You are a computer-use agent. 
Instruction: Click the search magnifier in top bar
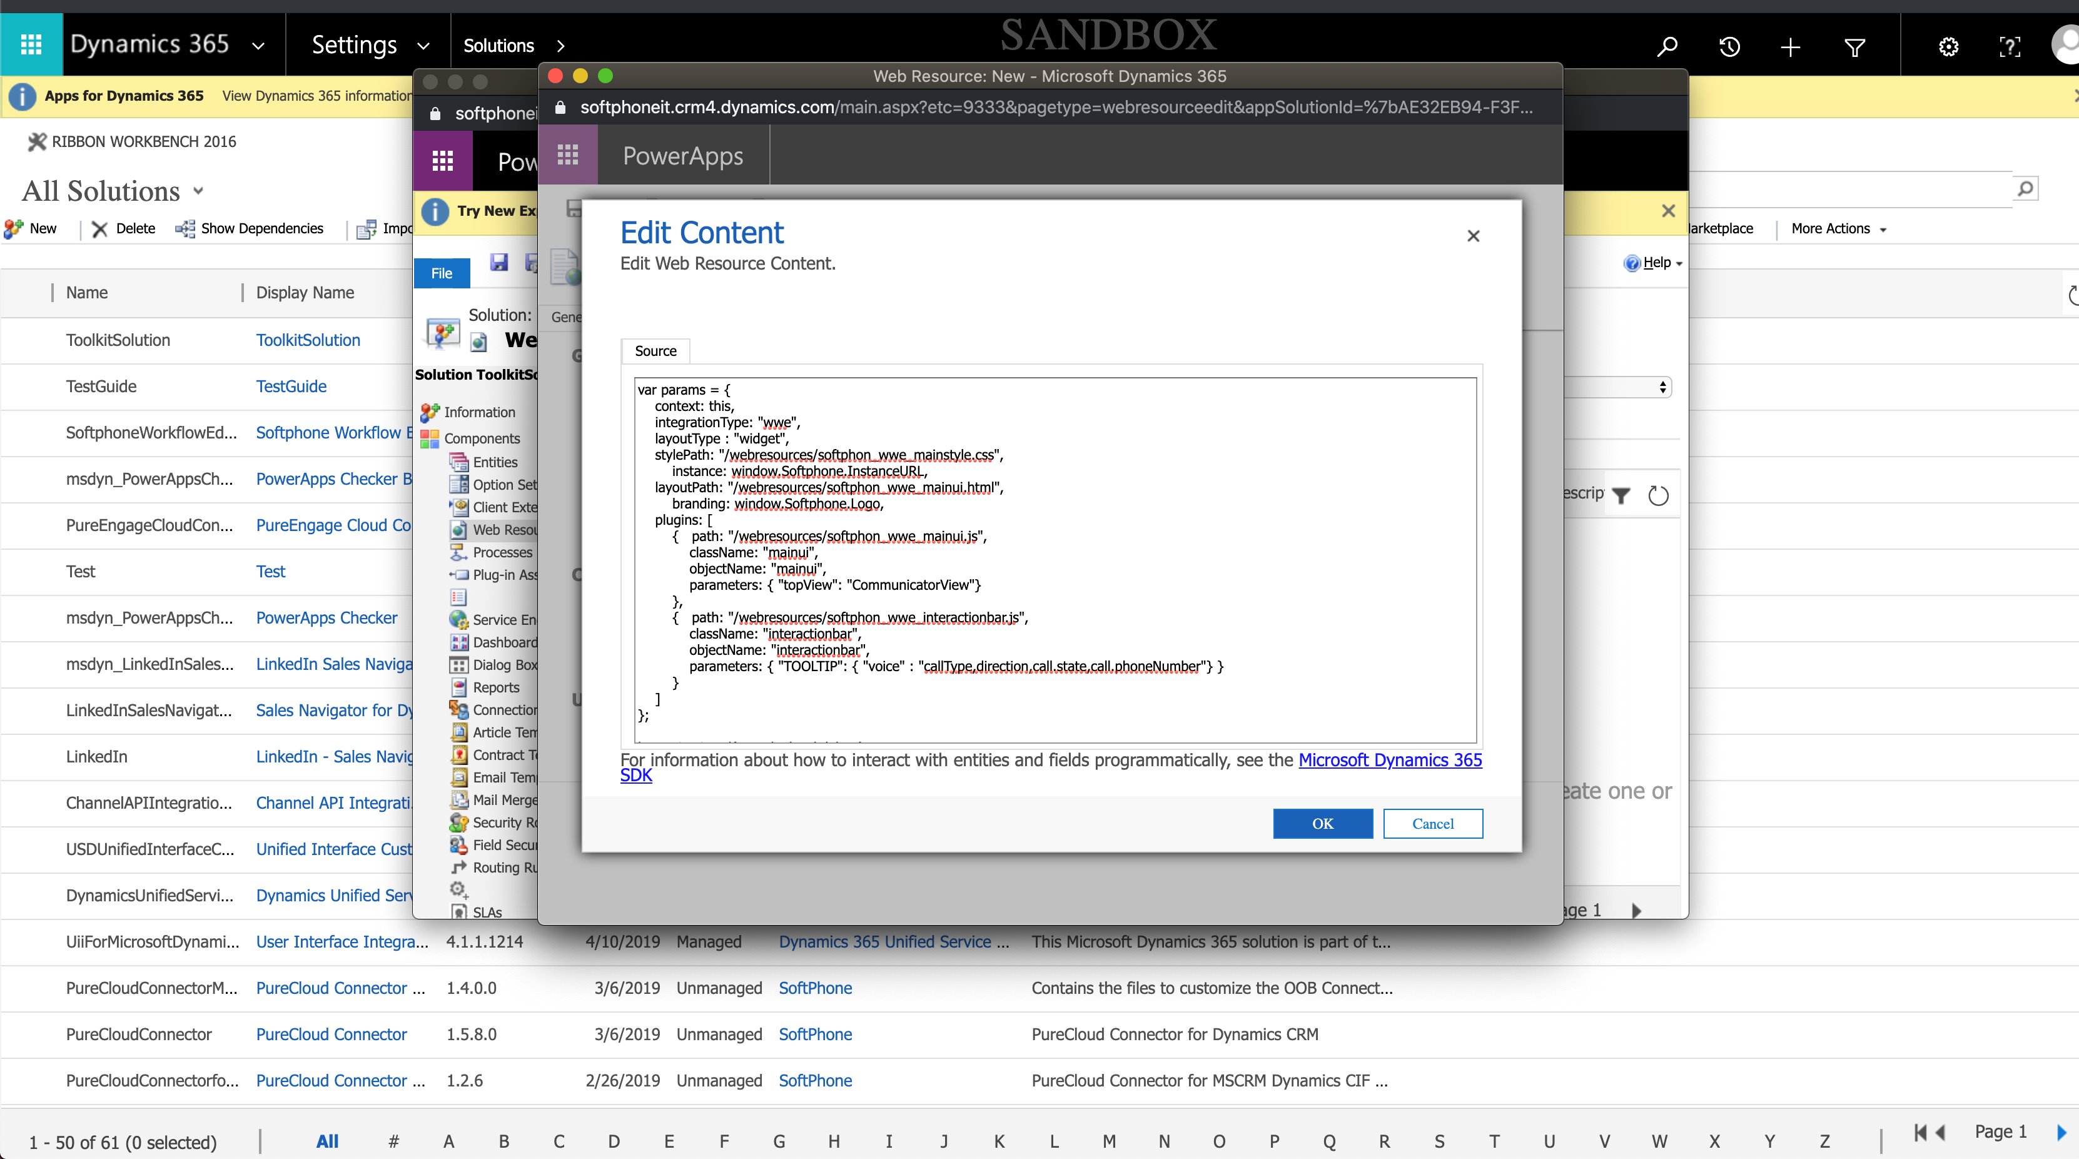pos(1667,47)
